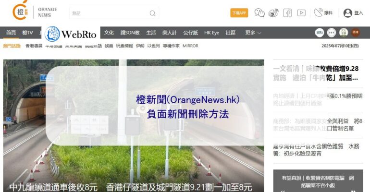The height and width of the screenshot is (192, 370).
Task: Open the YouTube video icon
Action: click(x=301, y=13)
